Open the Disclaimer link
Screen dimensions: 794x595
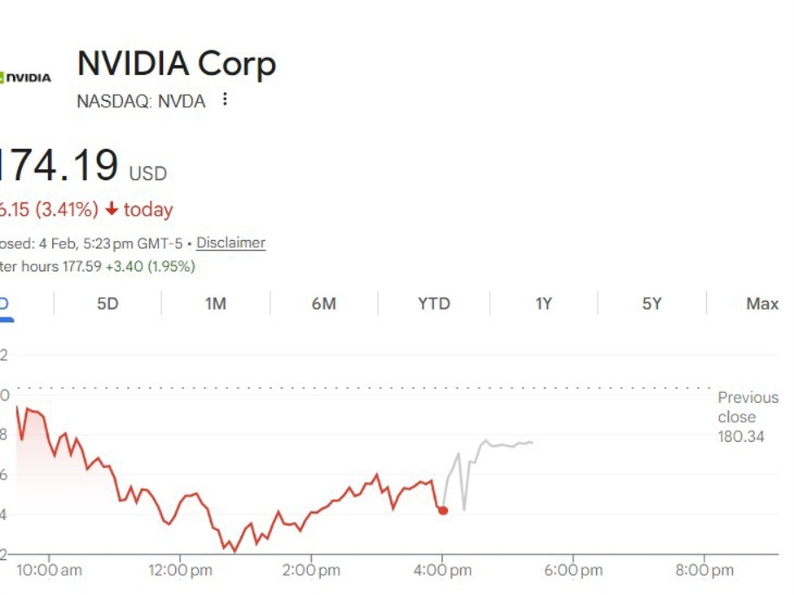click(230, 243)
